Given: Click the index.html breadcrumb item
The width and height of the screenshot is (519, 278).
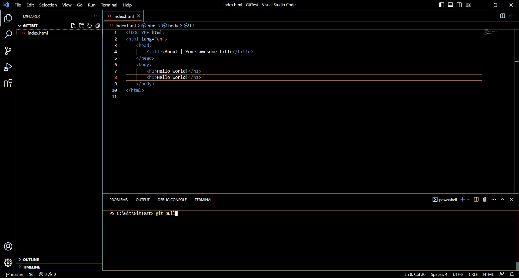Looking at the screenshot, I should point(123,26).
